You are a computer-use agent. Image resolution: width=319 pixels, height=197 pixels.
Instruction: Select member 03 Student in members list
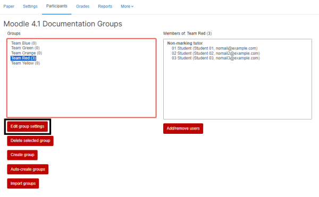(216, 58)
